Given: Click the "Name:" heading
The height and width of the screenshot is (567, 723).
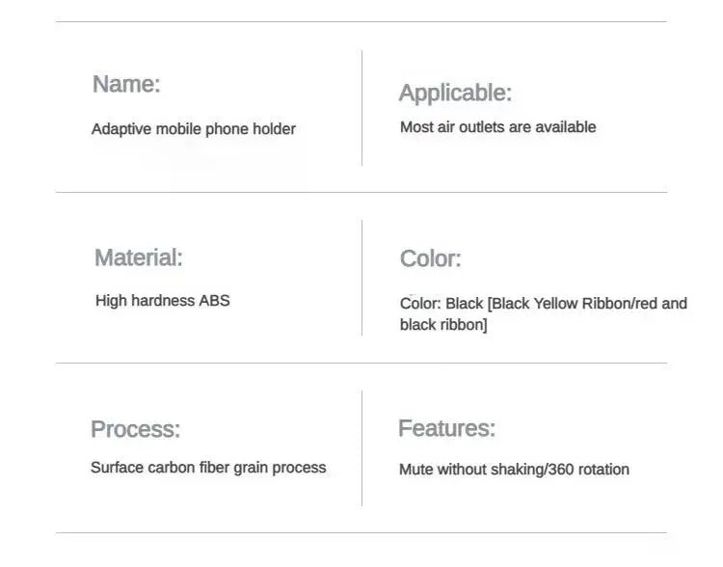Looking at the screenshot, I should [x=126, y=85].
